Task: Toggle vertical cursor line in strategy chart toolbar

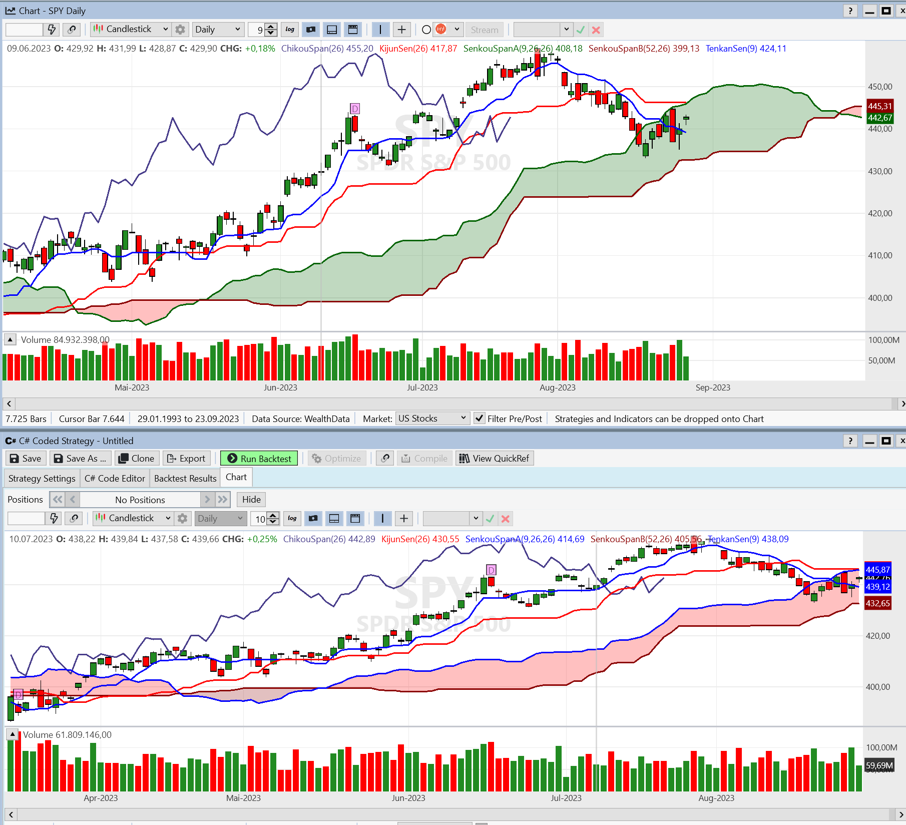Action: pyautogui.click(x=383, y=518)
